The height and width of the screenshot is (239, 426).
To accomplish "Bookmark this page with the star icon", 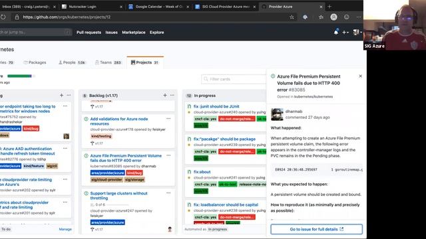I will click(x=292, y=17).
